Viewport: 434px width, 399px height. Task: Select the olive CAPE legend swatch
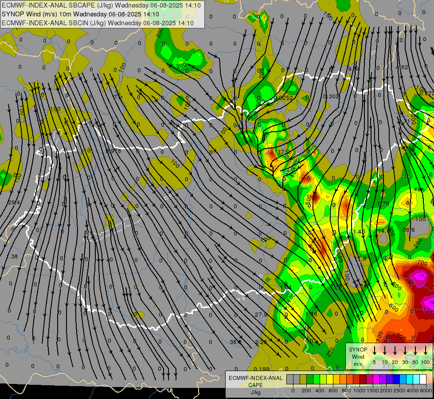click(303, 379)
